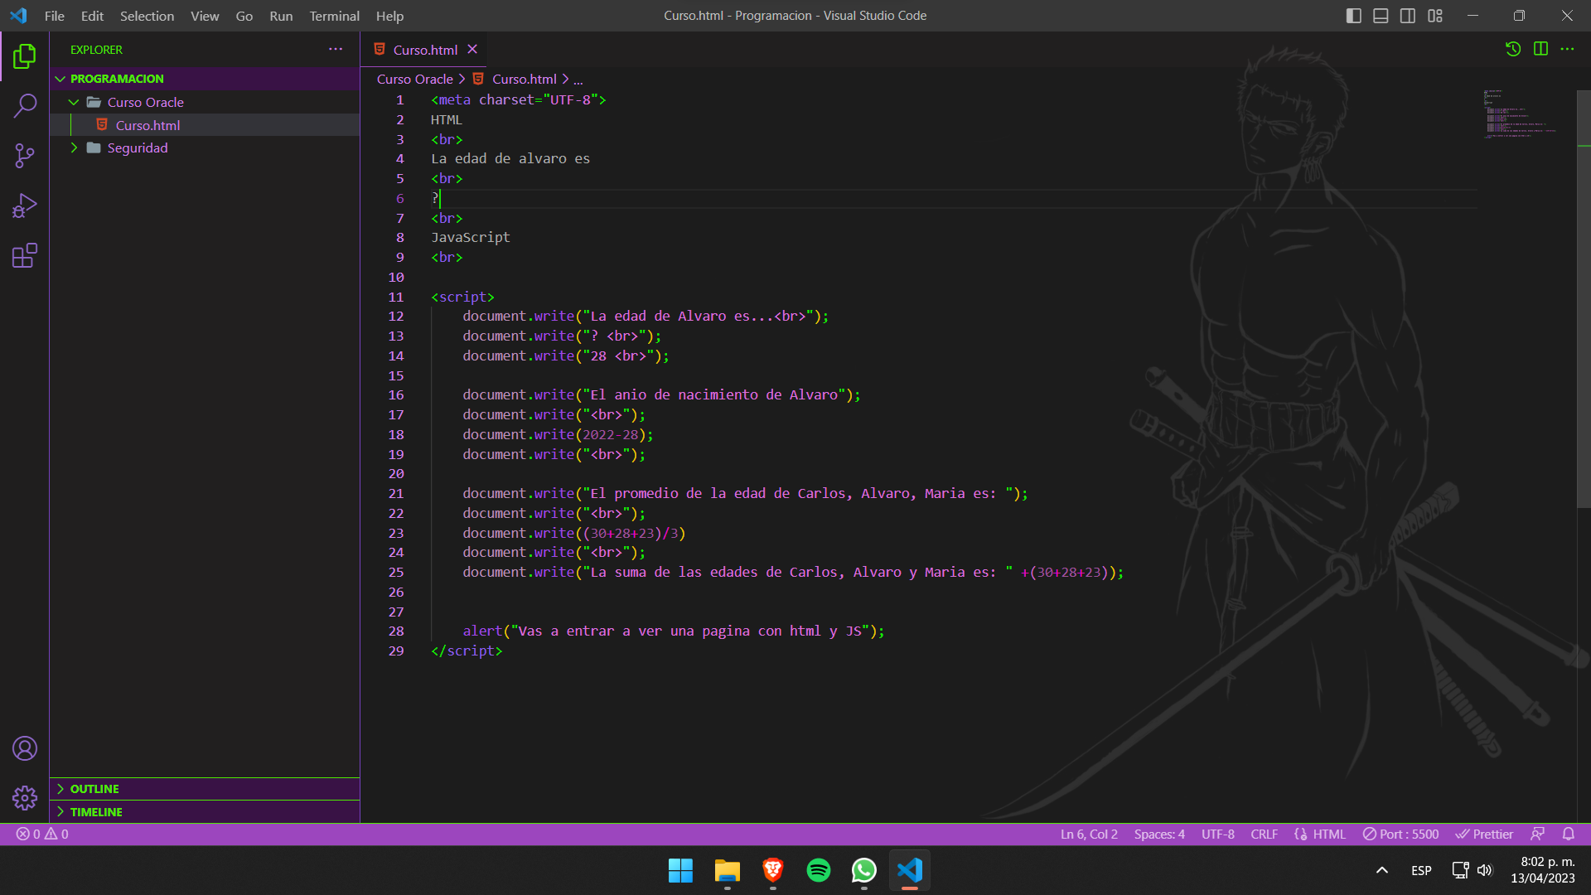1591x895 pixels.
Task: Open the Customize Layout button
Action: click(x=1435, y=16)
